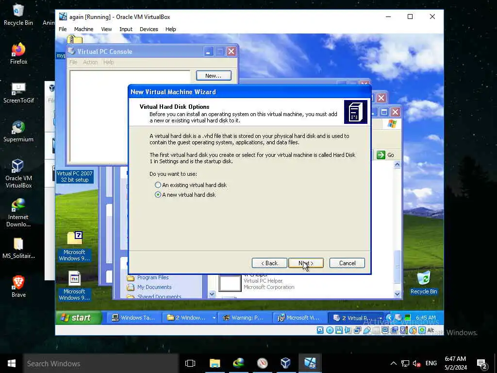Click the display settings status icon
The image size is (497, 373).
[385, 330]
